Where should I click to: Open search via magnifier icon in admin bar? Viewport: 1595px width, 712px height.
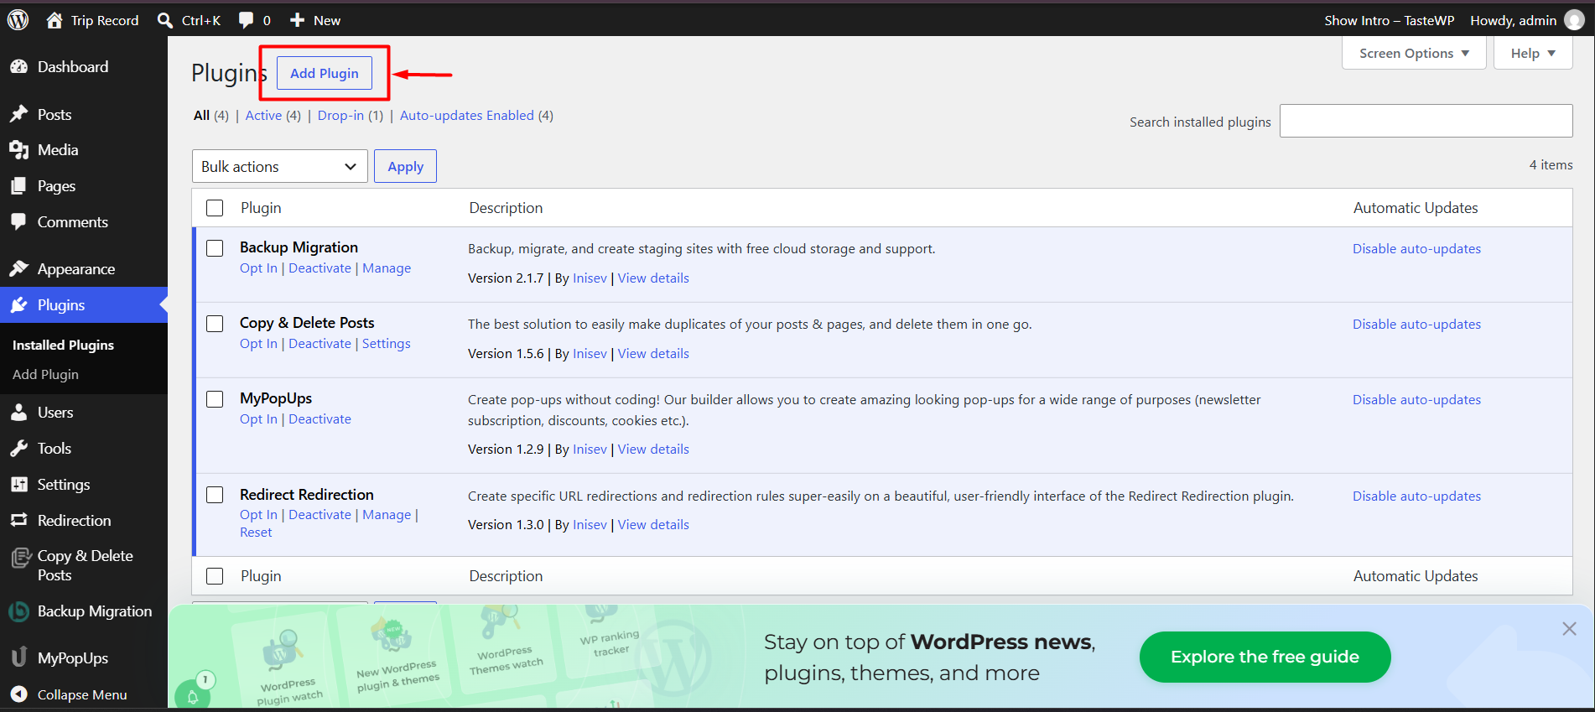point(165,20)
